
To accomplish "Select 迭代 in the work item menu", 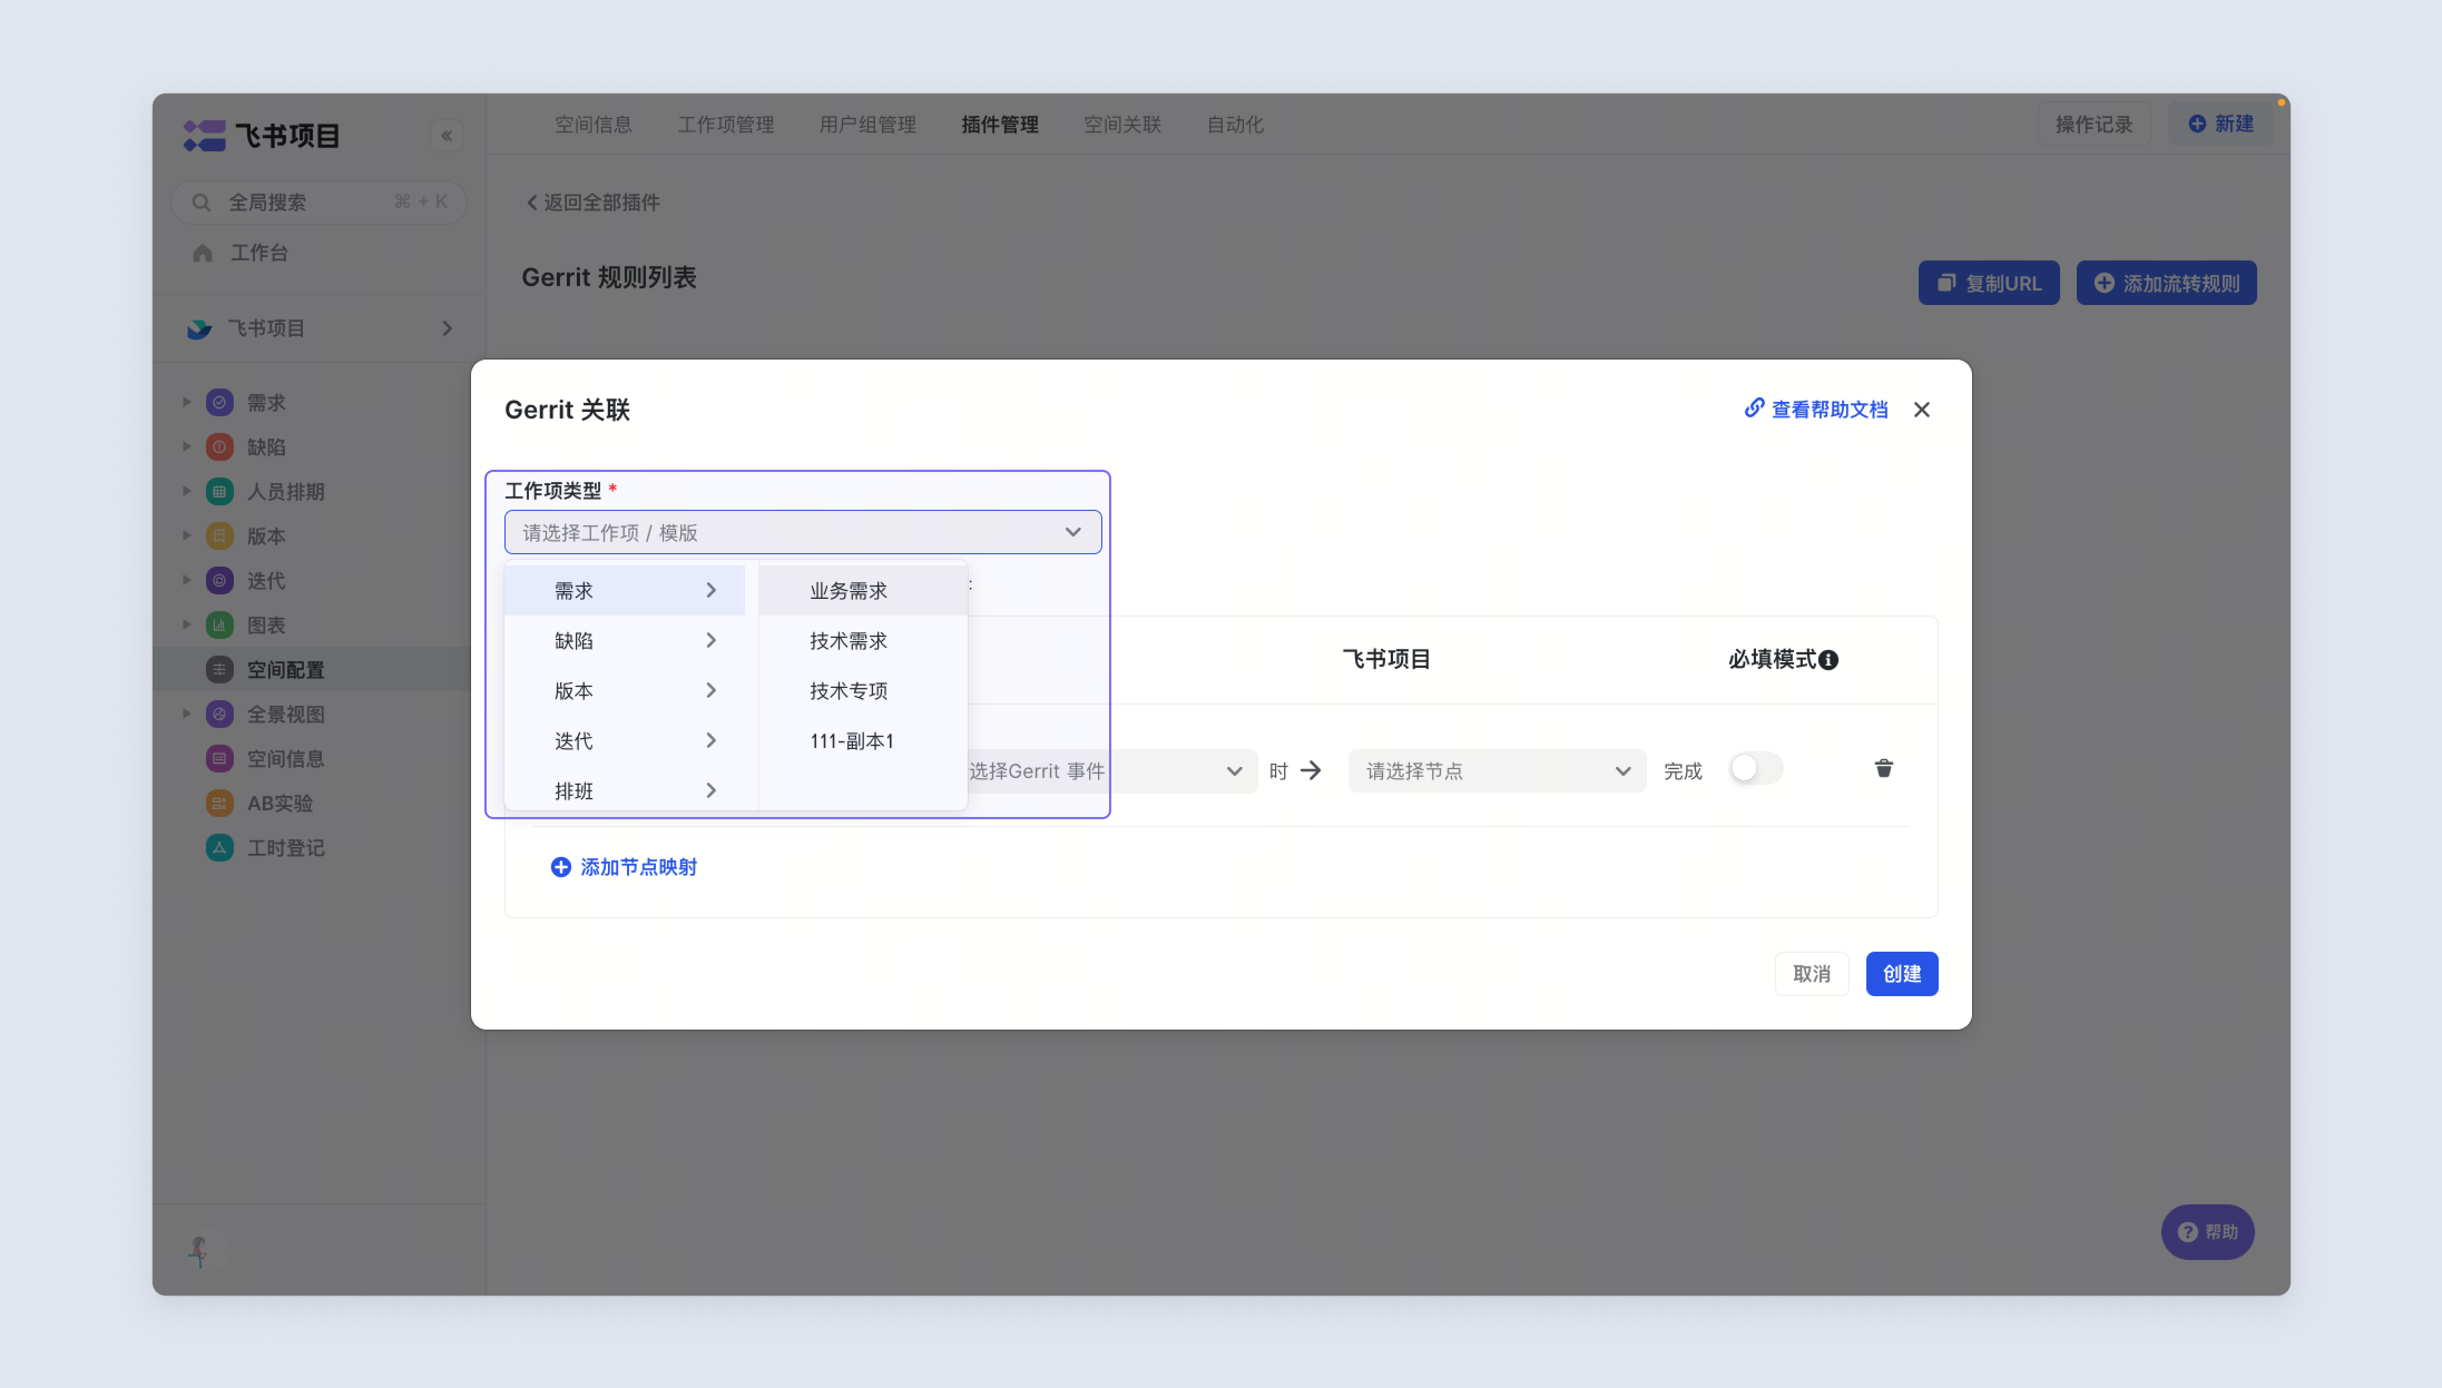I will pyautogui.click(x=625, y=741).
